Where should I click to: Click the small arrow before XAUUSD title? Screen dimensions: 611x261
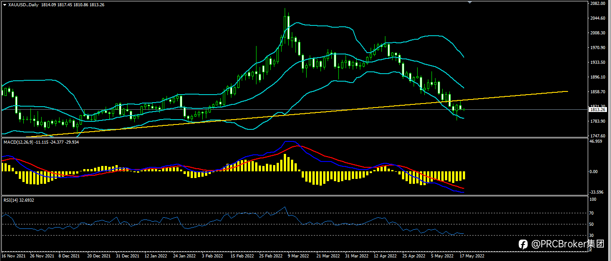click(x=5, y=5)
